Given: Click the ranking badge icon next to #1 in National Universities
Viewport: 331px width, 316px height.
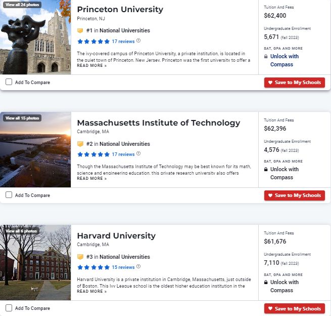Looking at the screenshot, I should click(x=80, y=31).
